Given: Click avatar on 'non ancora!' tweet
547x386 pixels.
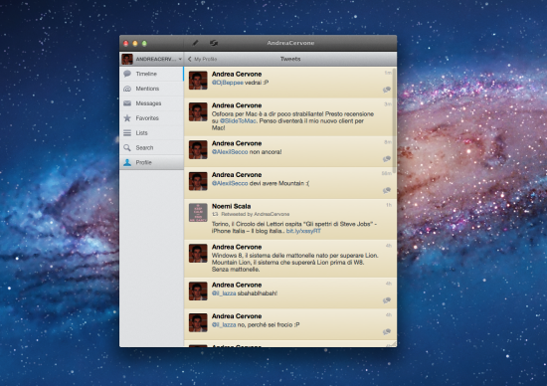Looking at the screenshot, I should click(x=198, y=149).
